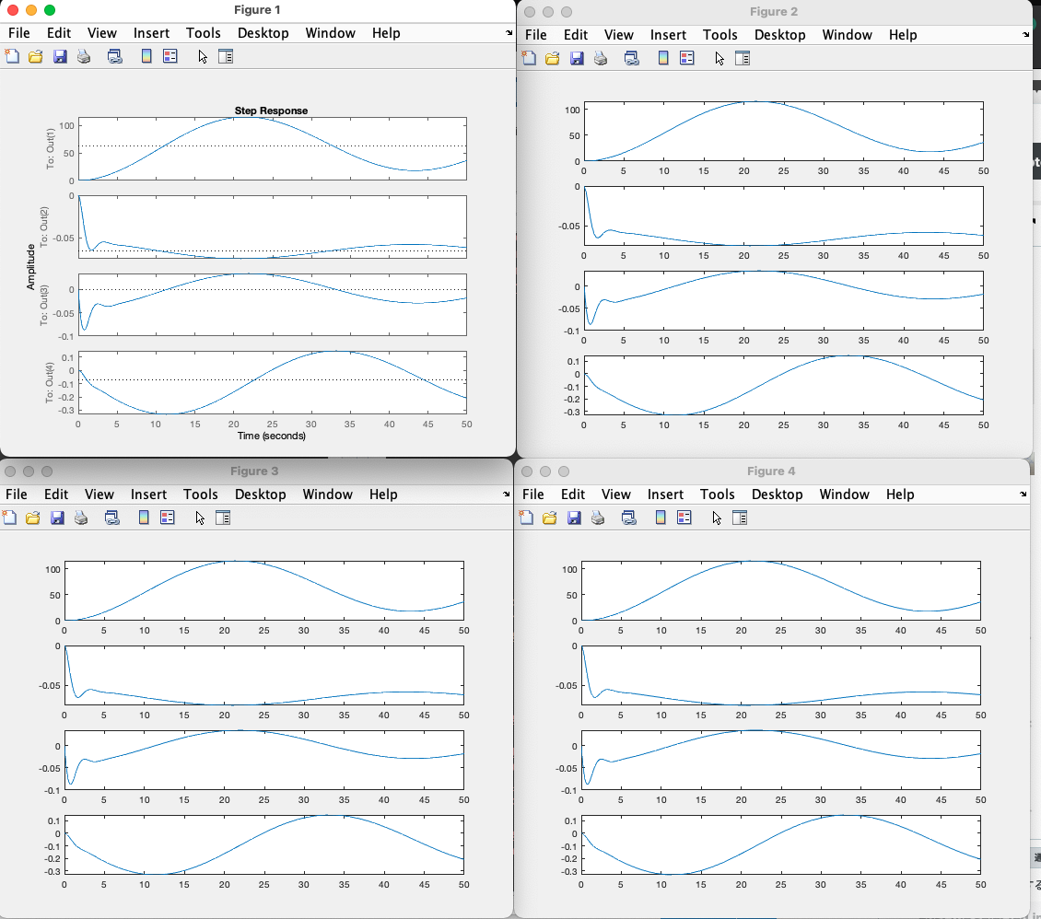This screenshot has width=1041, height=919.
Task: Open Window menu in Figure 3
Action: [327, 494]
